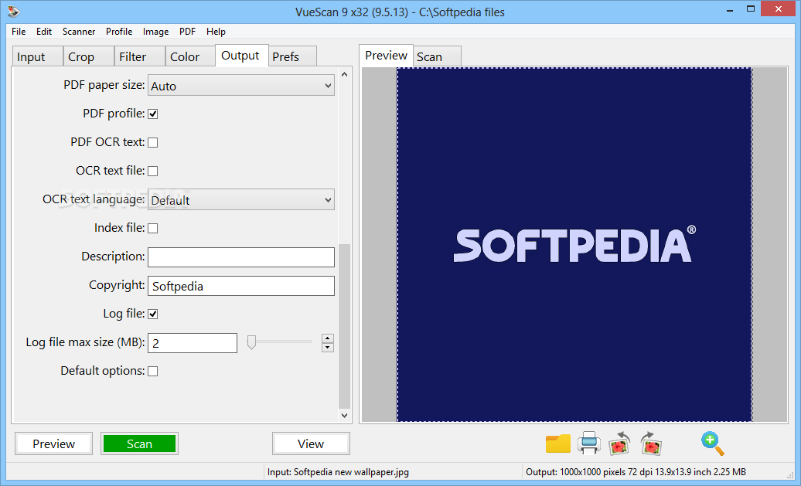The width and height of the screenshot is (801, 486).
Task: Untick the Log file checkbox
Action: 153,314
